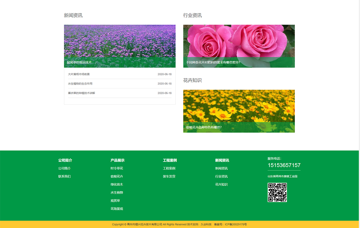360x228 pixels.
Task: Open 装车发货 under 工程案例
Action: [x=169, y=176]
